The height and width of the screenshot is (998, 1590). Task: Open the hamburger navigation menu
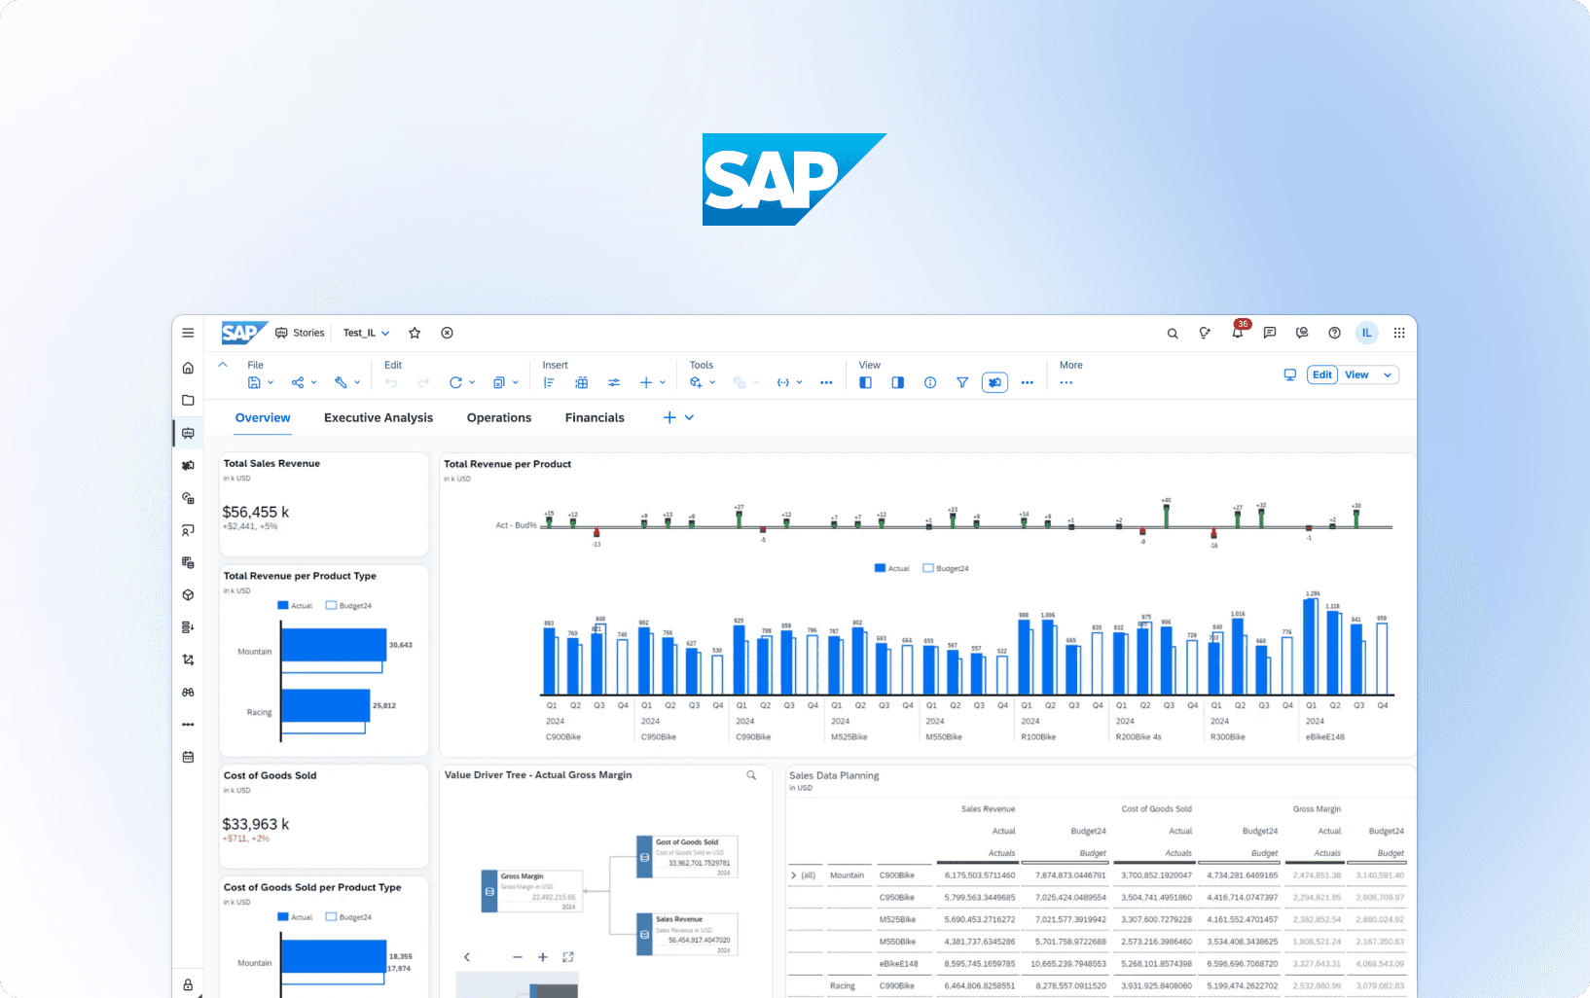click(188, 333)
